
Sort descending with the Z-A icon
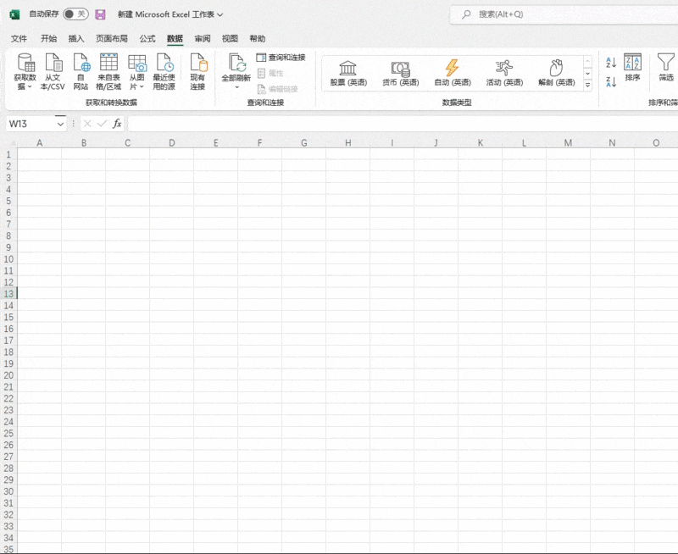tap(612, 80)
